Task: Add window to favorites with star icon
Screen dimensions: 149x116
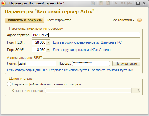Action: 93,3
